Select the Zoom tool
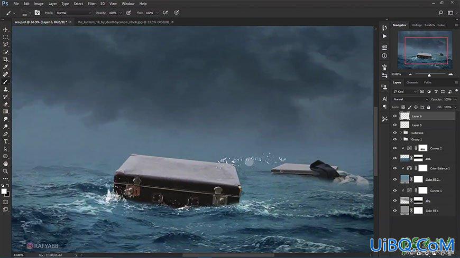 point(6,171)
